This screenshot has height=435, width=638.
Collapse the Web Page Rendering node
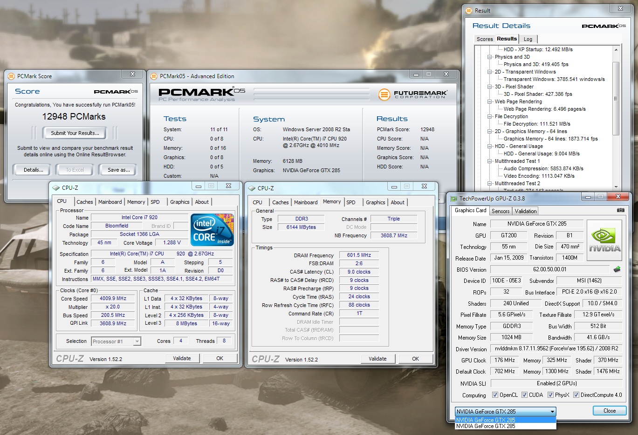point(490,101)
